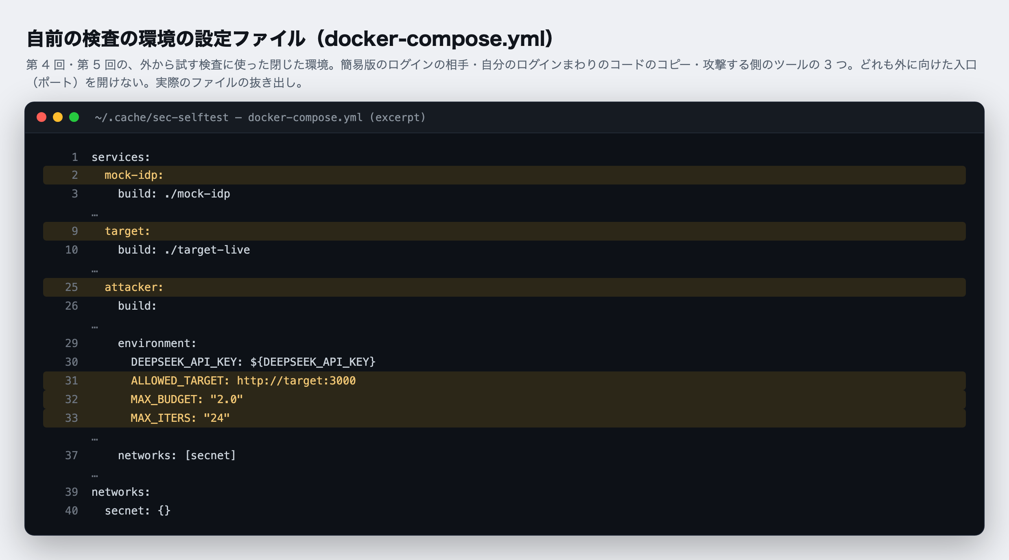The width and height of the screenshot is (1009, 560).
Task: Select 'build: ./mock-idp' on line 3
Action: (174, 194)
